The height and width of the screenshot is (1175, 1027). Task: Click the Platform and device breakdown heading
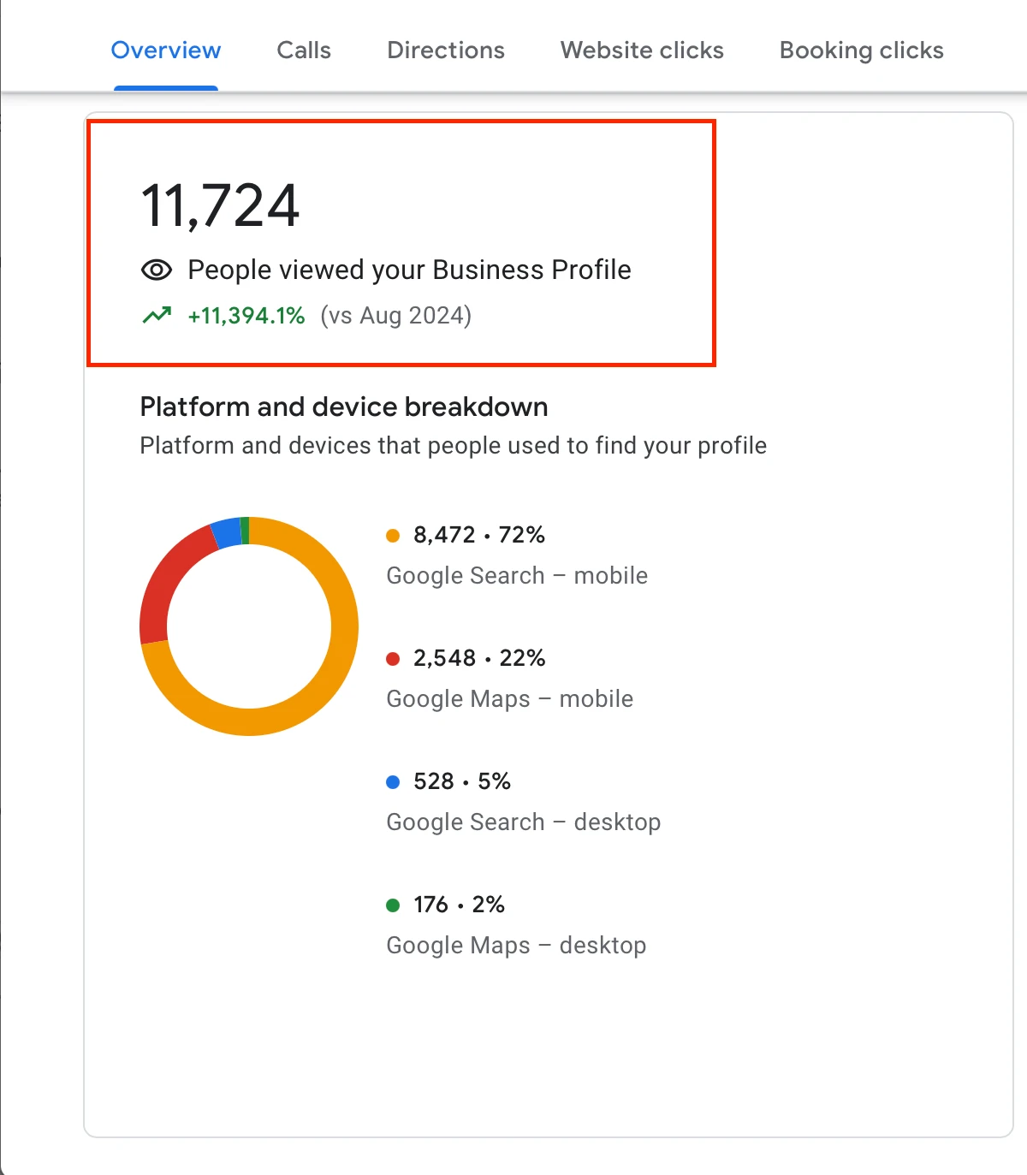click(344, 407)
